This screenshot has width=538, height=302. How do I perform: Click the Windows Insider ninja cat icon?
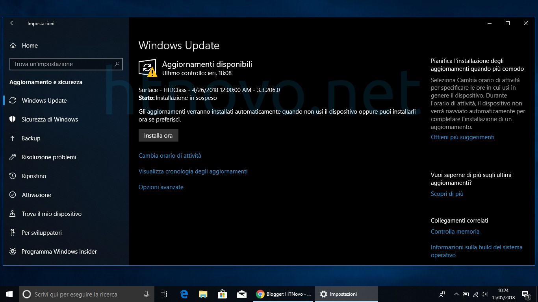pos(13,252)
